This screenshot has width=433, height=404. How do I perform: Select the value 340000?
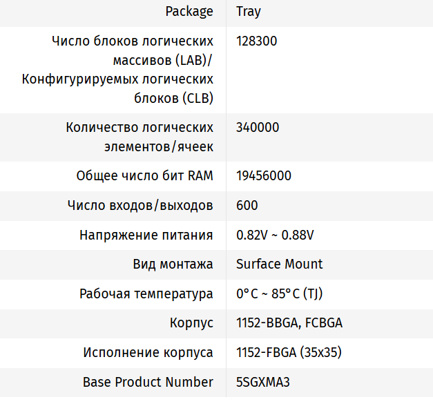pos(258,128)
